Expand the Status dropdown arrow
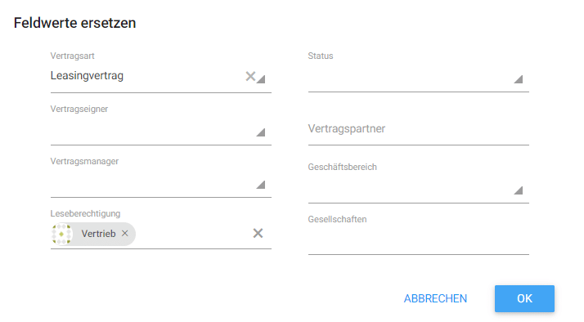Image resolution: width=584 pixels, height=322 pixels. (519, 79)
